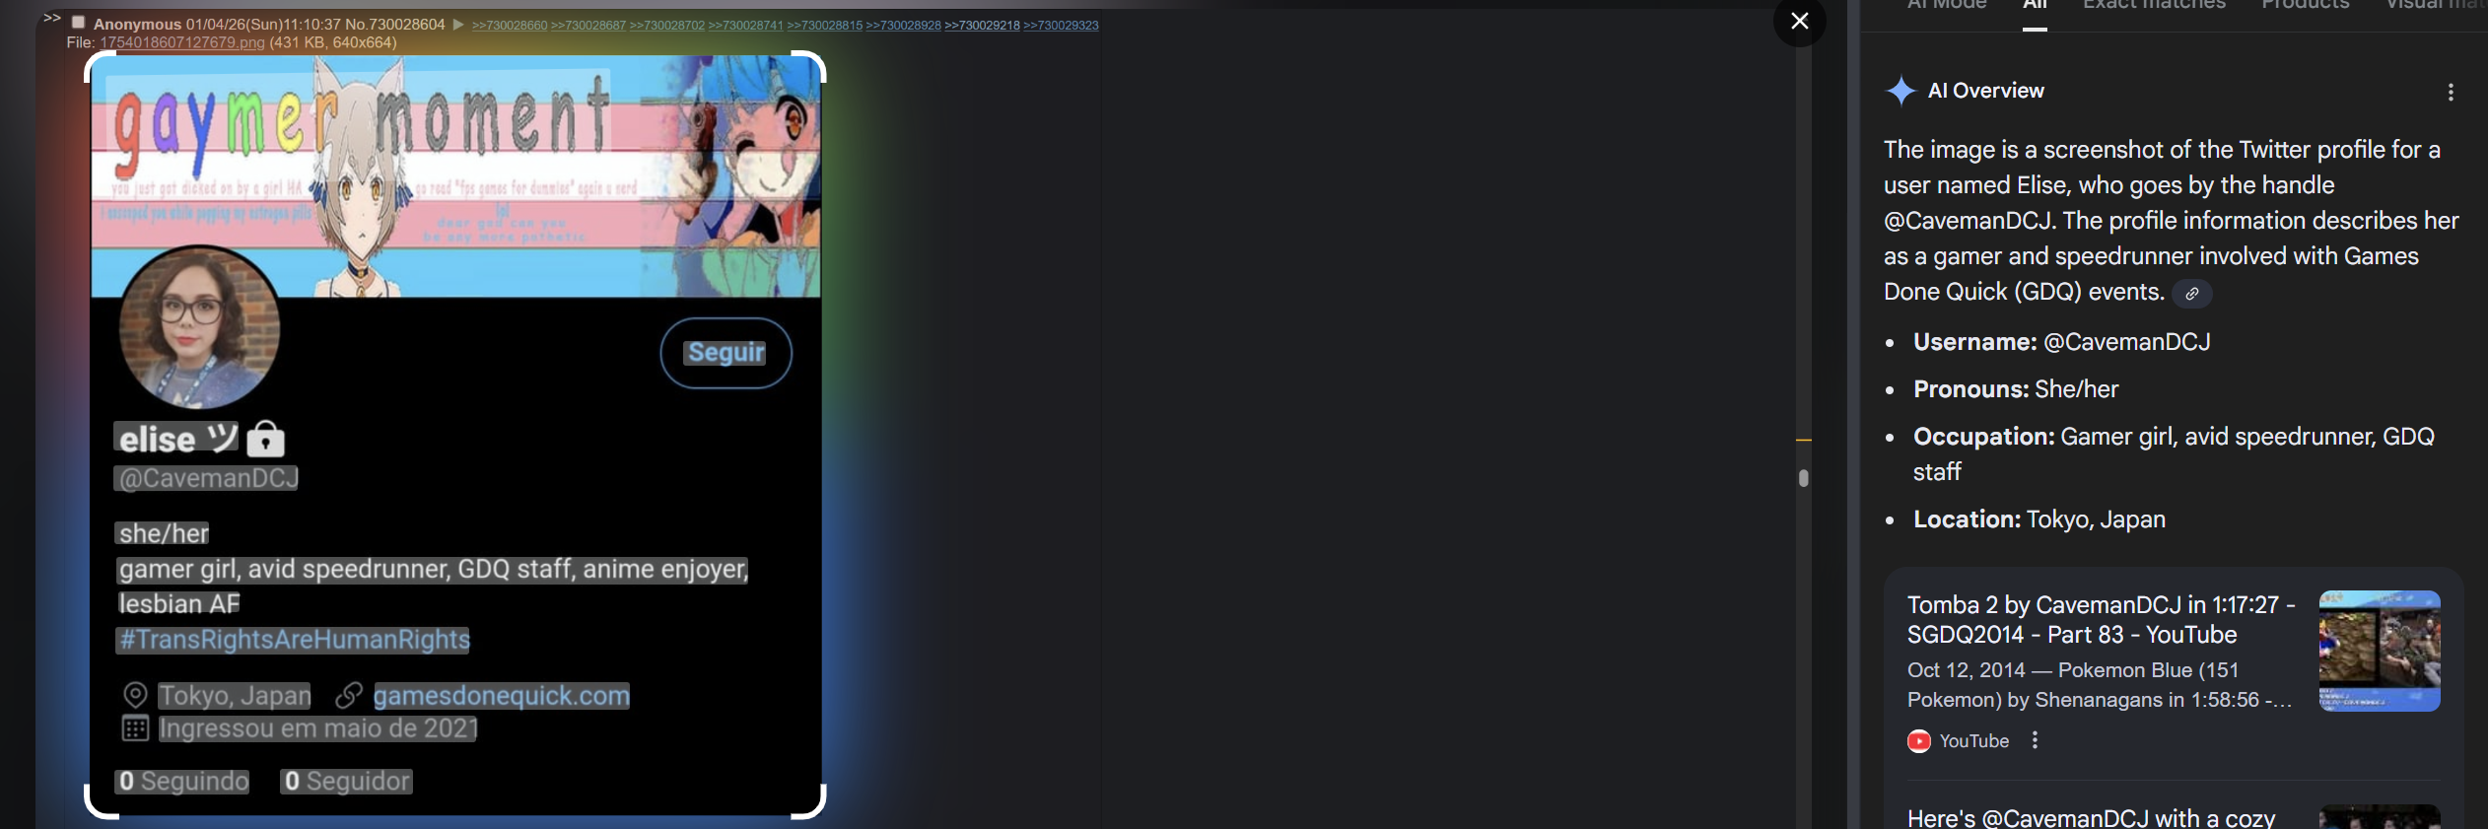Open AI Overview three-dot options menu
Image resolution: width=2488 pixels, height=829 pixels.
2451,92
